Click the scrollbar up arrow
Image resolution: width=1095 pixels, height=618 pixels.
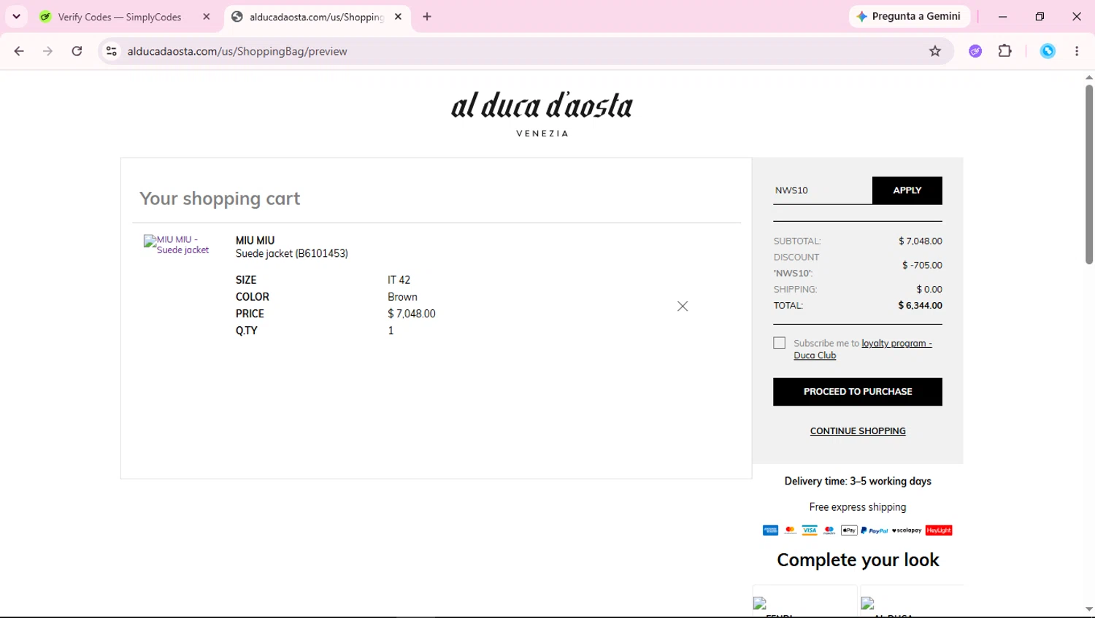[x=1089, y=77]
